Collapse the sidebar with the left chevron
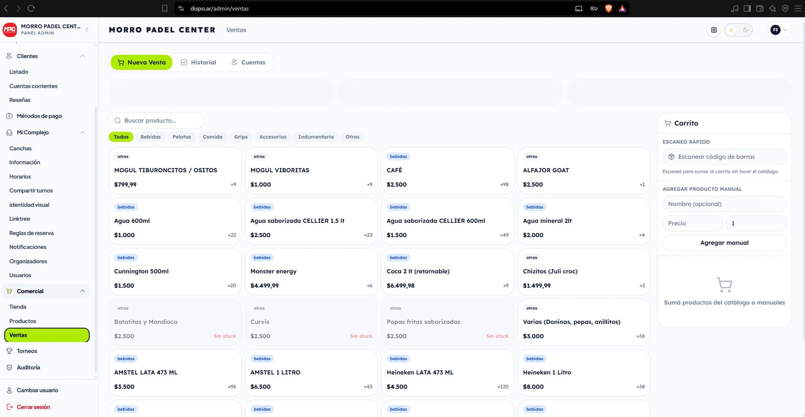This screenshot has width=805, height=417. coord(87,30)
